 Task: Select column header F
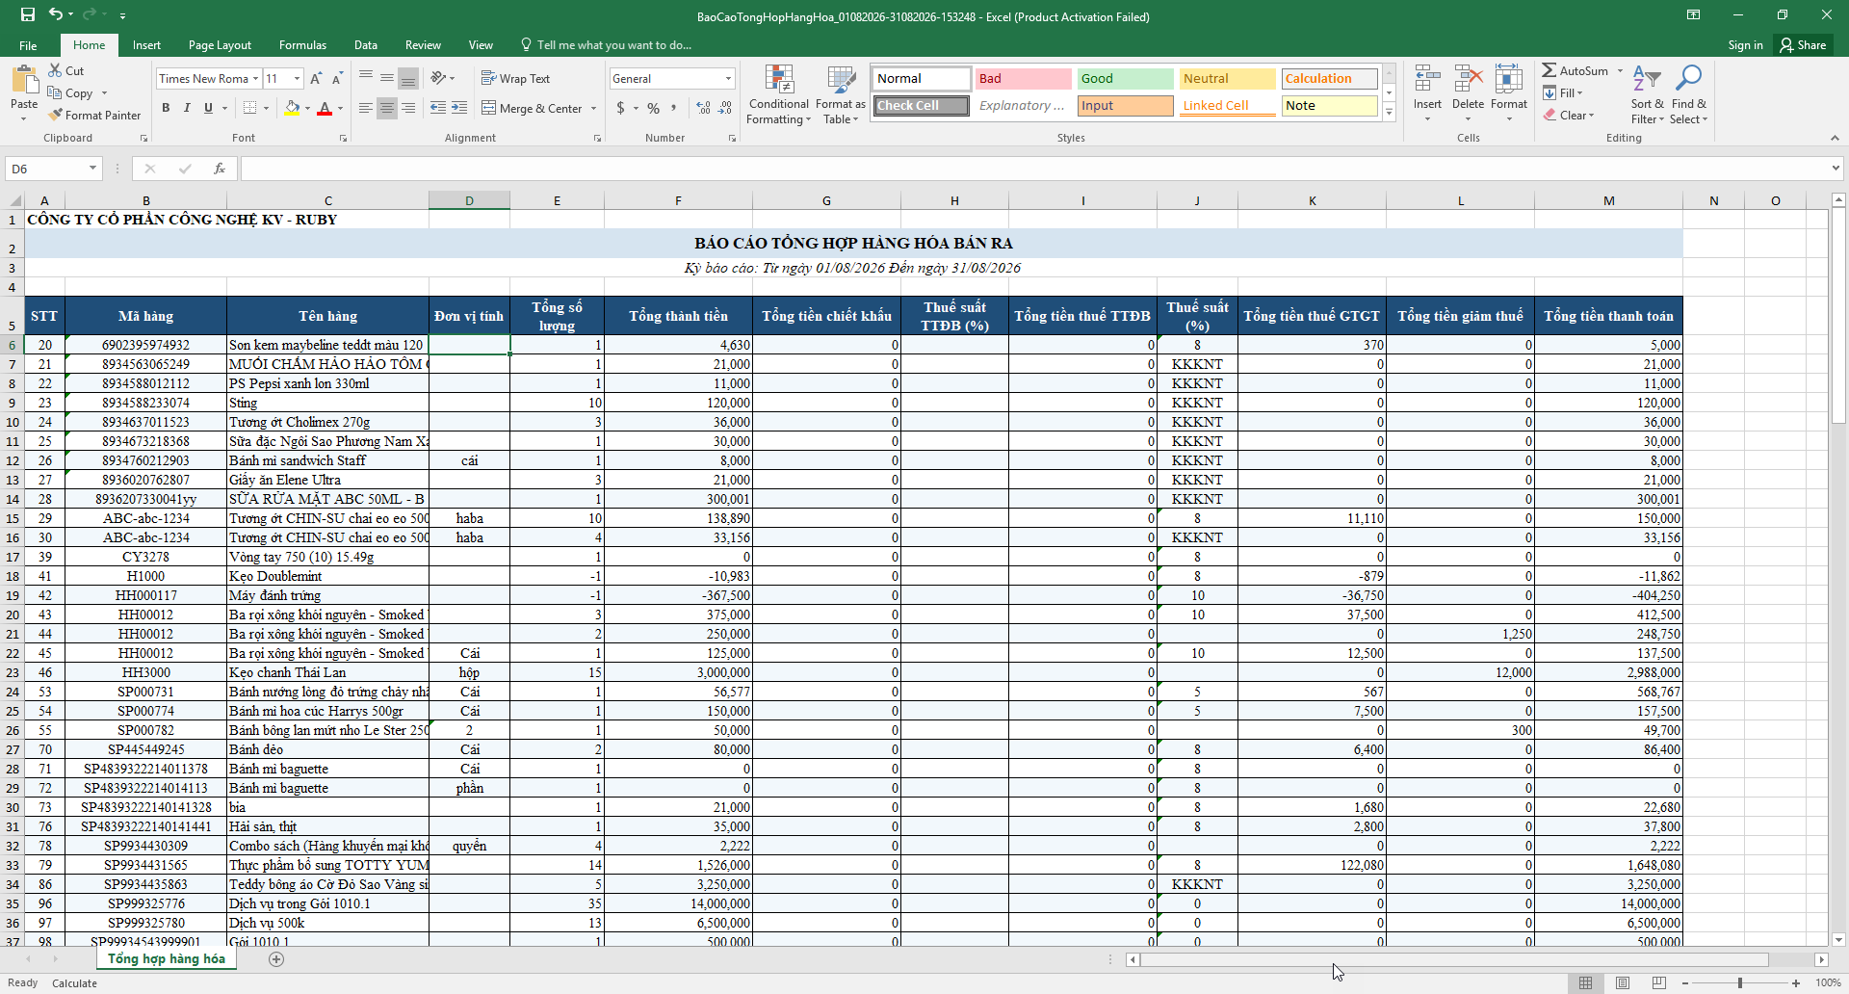coord(678,200)
